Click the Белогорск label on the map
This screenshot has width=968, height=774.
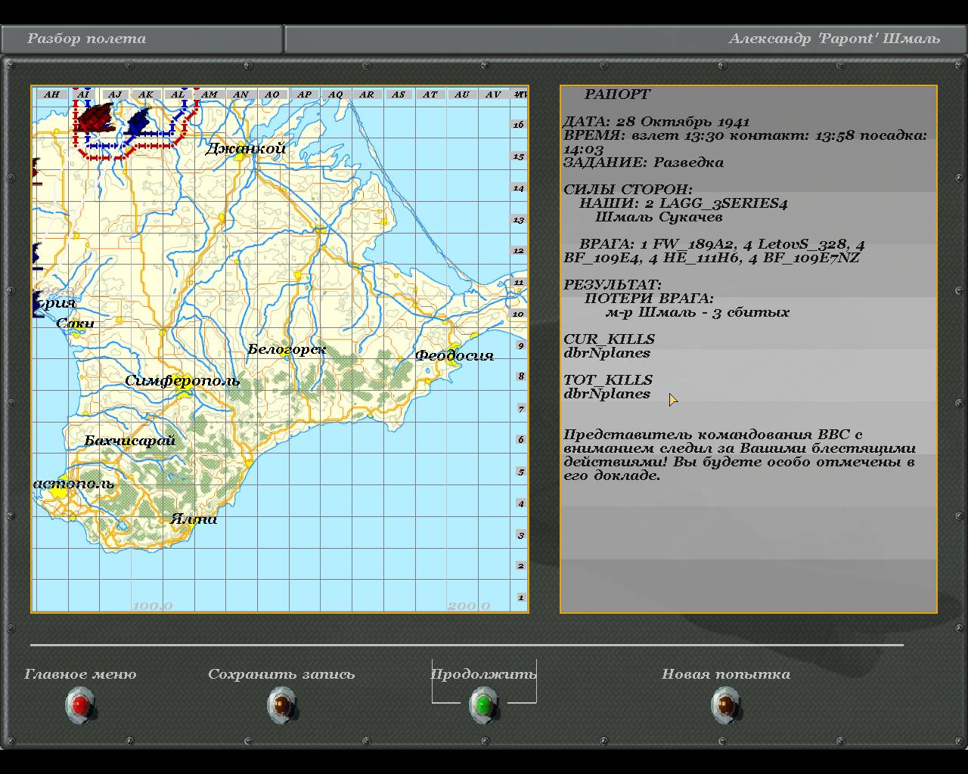287,349
